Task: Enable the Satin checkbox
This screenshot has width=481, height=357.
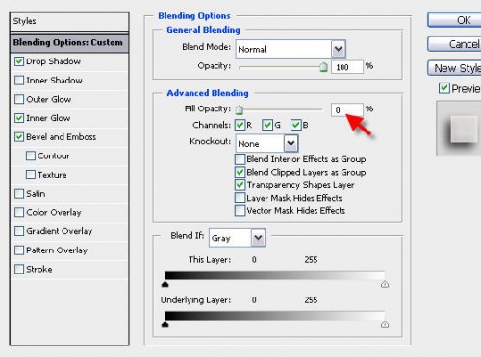Action: click(x=19, y=194)
